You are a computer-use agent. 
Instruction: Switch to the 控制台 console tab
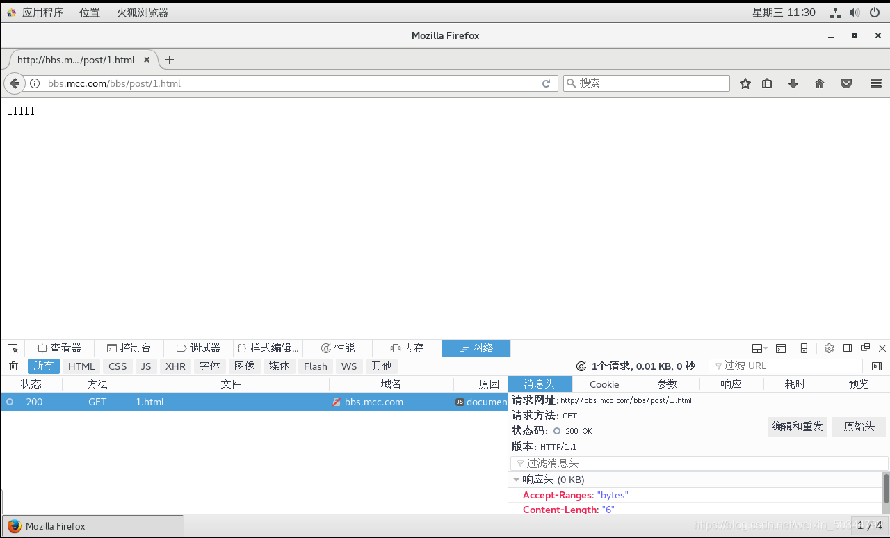coord(129,348)
